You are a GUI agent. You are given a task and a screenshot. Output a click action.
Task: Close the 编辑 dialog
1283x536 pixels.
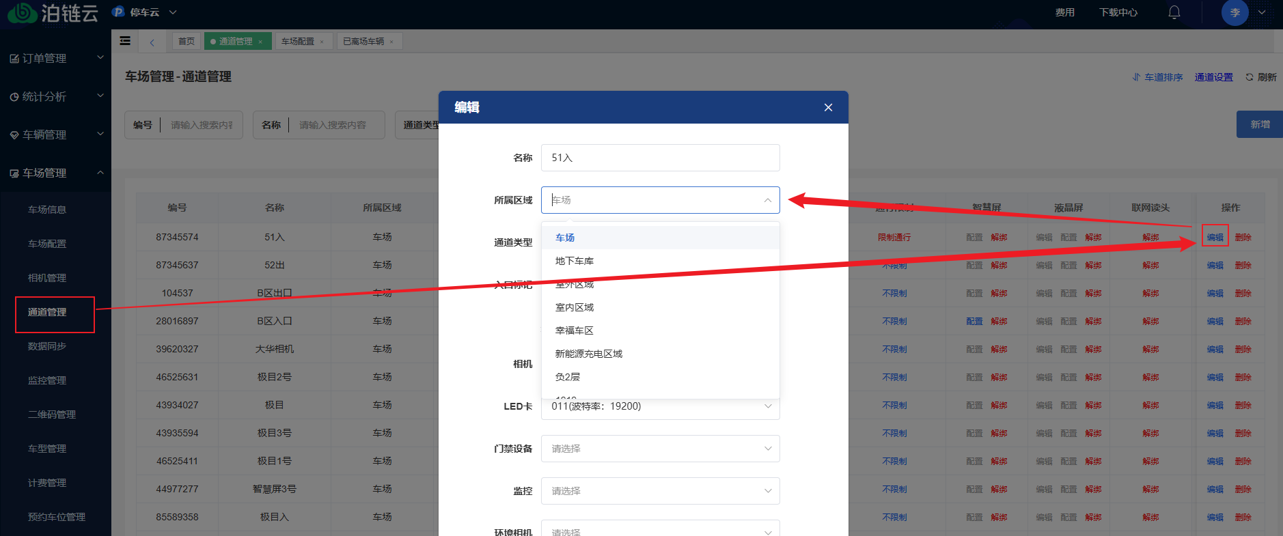pyautogui.click(x=828, y=107)
